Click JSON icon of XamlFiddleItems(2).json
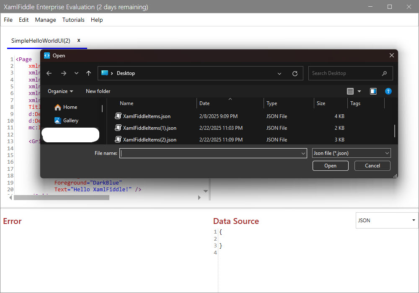Viewport: 419px width, 293px height. pos(118,139)
